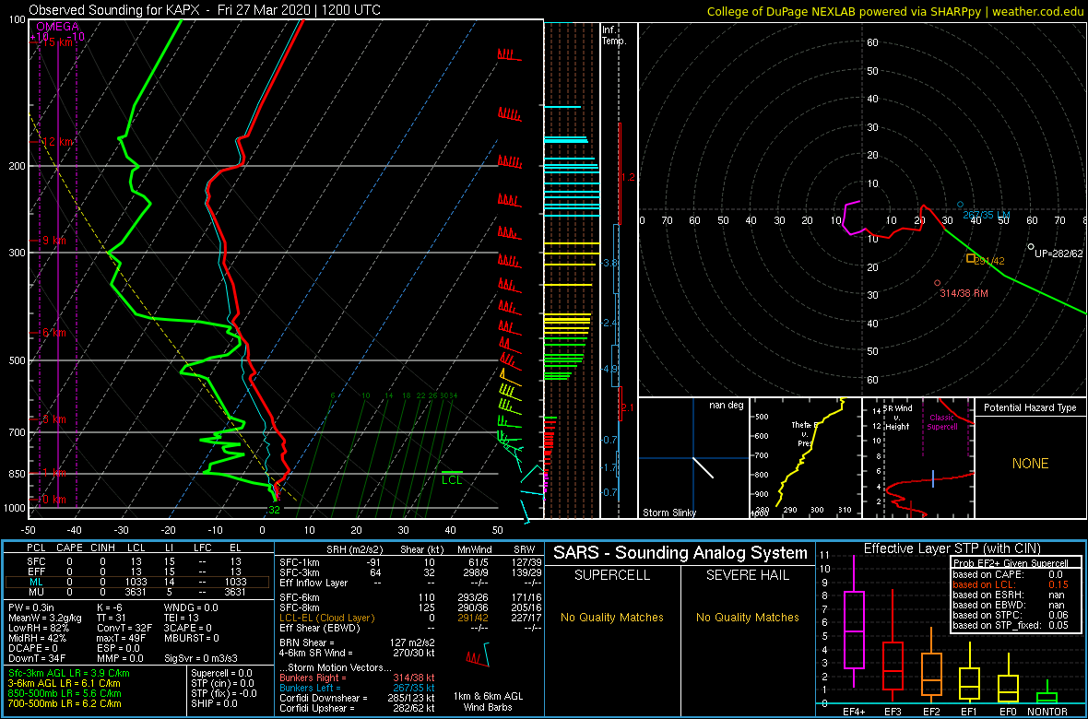Select the SFC parcel row

tap(136, 561)
